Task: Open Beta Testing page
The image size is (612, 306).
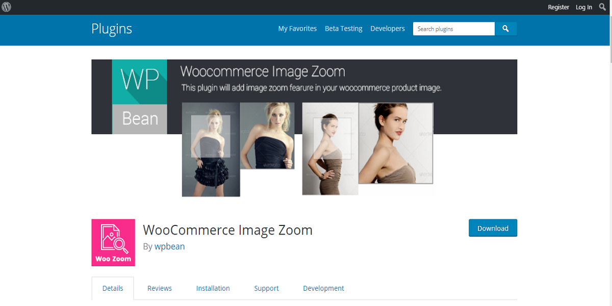Action: tap(344, 29)
